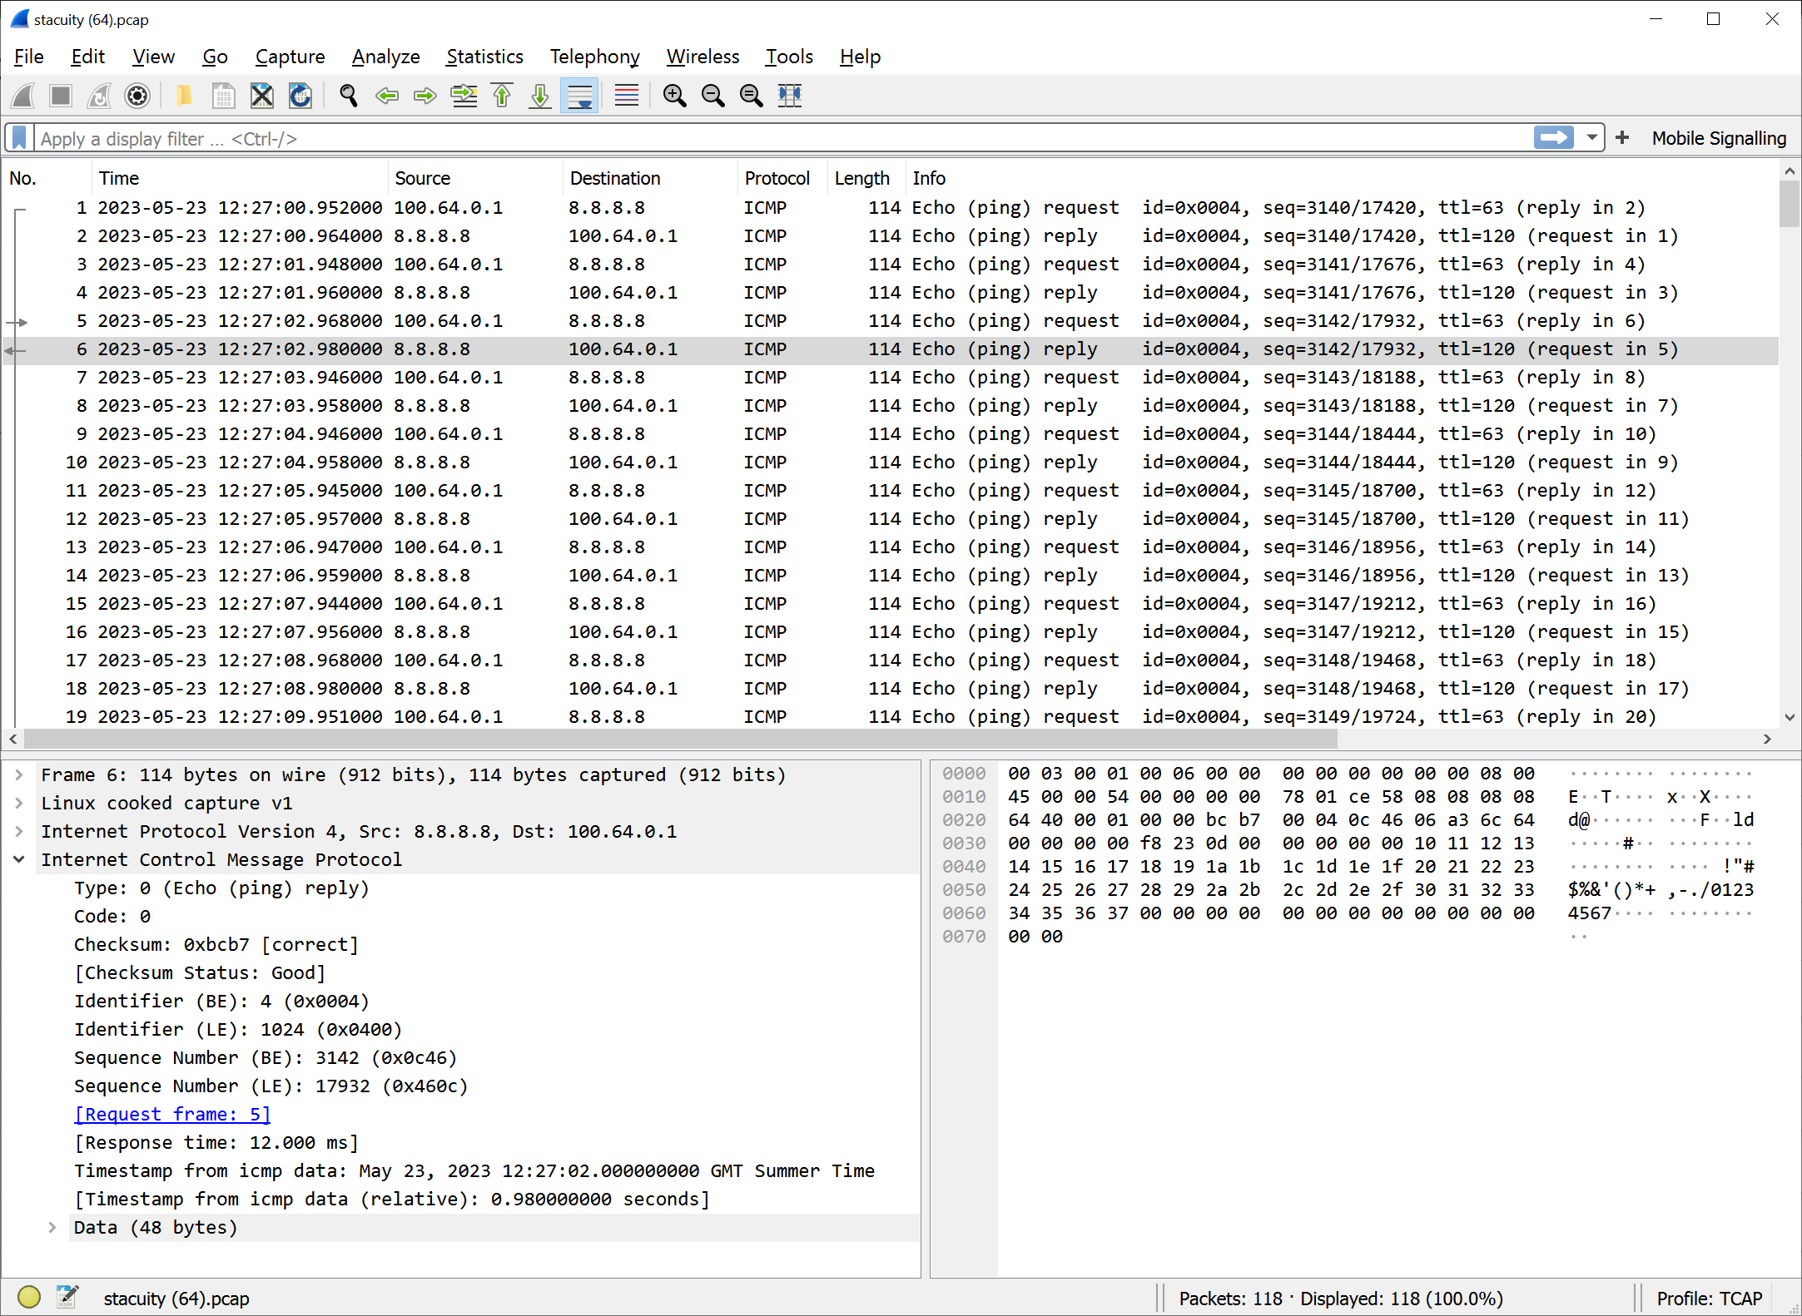Click the horizontal scrollbar of packet list

click(x=679, y=739)
